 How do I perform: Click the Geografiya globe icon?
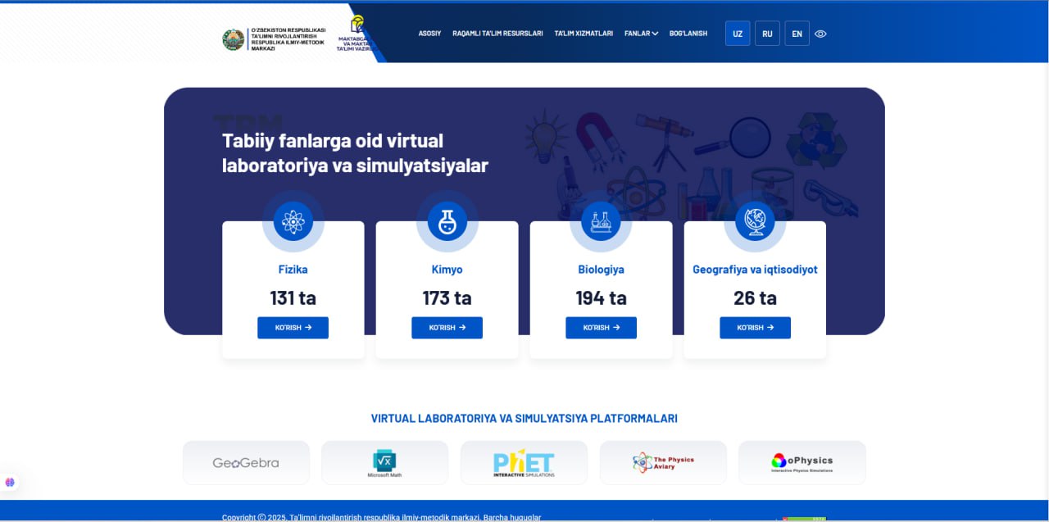[x=755, y=221]
